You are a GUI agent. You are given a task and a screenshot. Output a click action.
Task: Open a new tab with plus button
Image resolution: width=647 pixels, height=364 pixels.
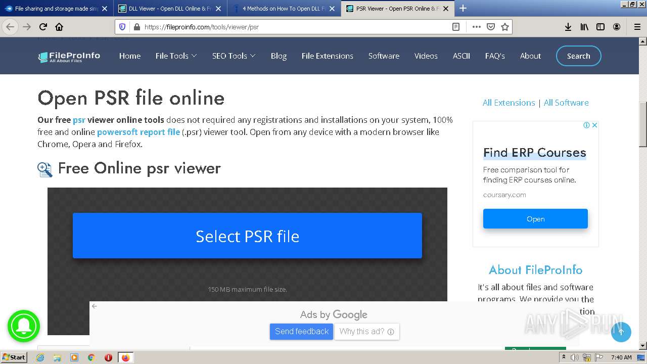463,8
